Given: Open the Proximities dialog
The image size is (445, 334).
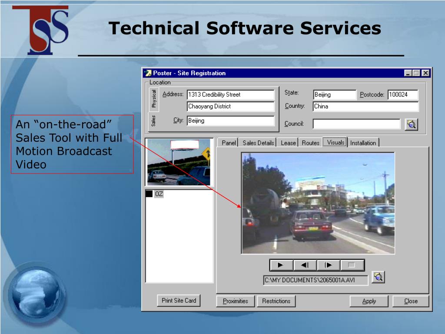Looking at the screenshot, I should point(235,301).
